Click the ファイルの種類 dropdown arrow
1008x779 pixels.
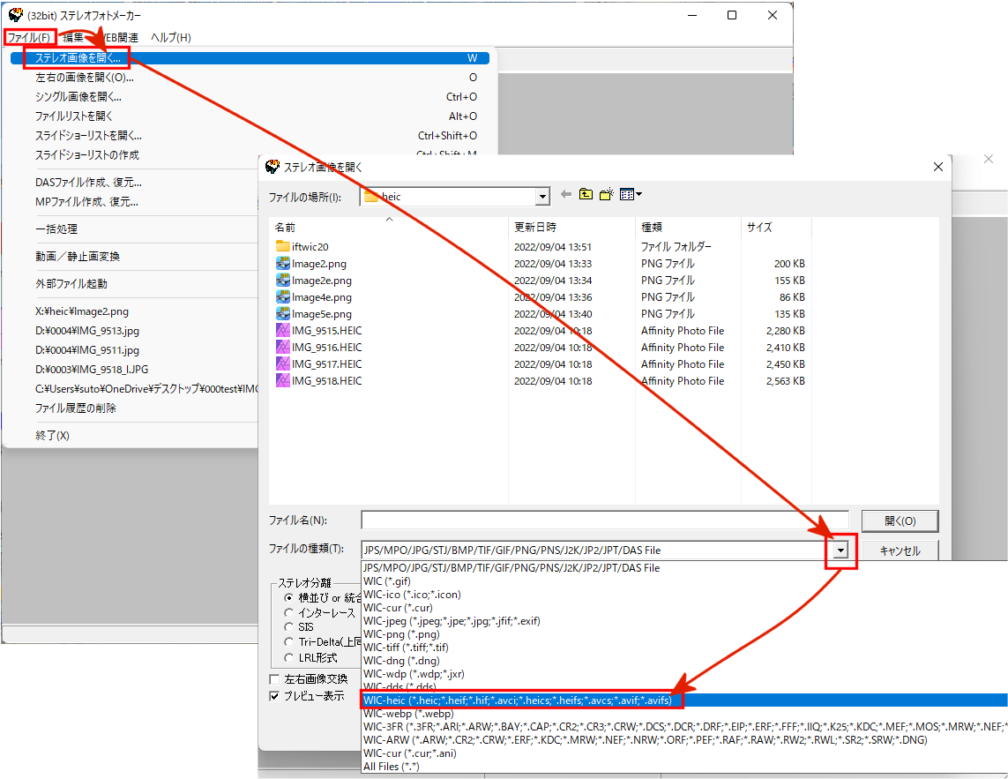pyautogui.click(x=840, y=551)
